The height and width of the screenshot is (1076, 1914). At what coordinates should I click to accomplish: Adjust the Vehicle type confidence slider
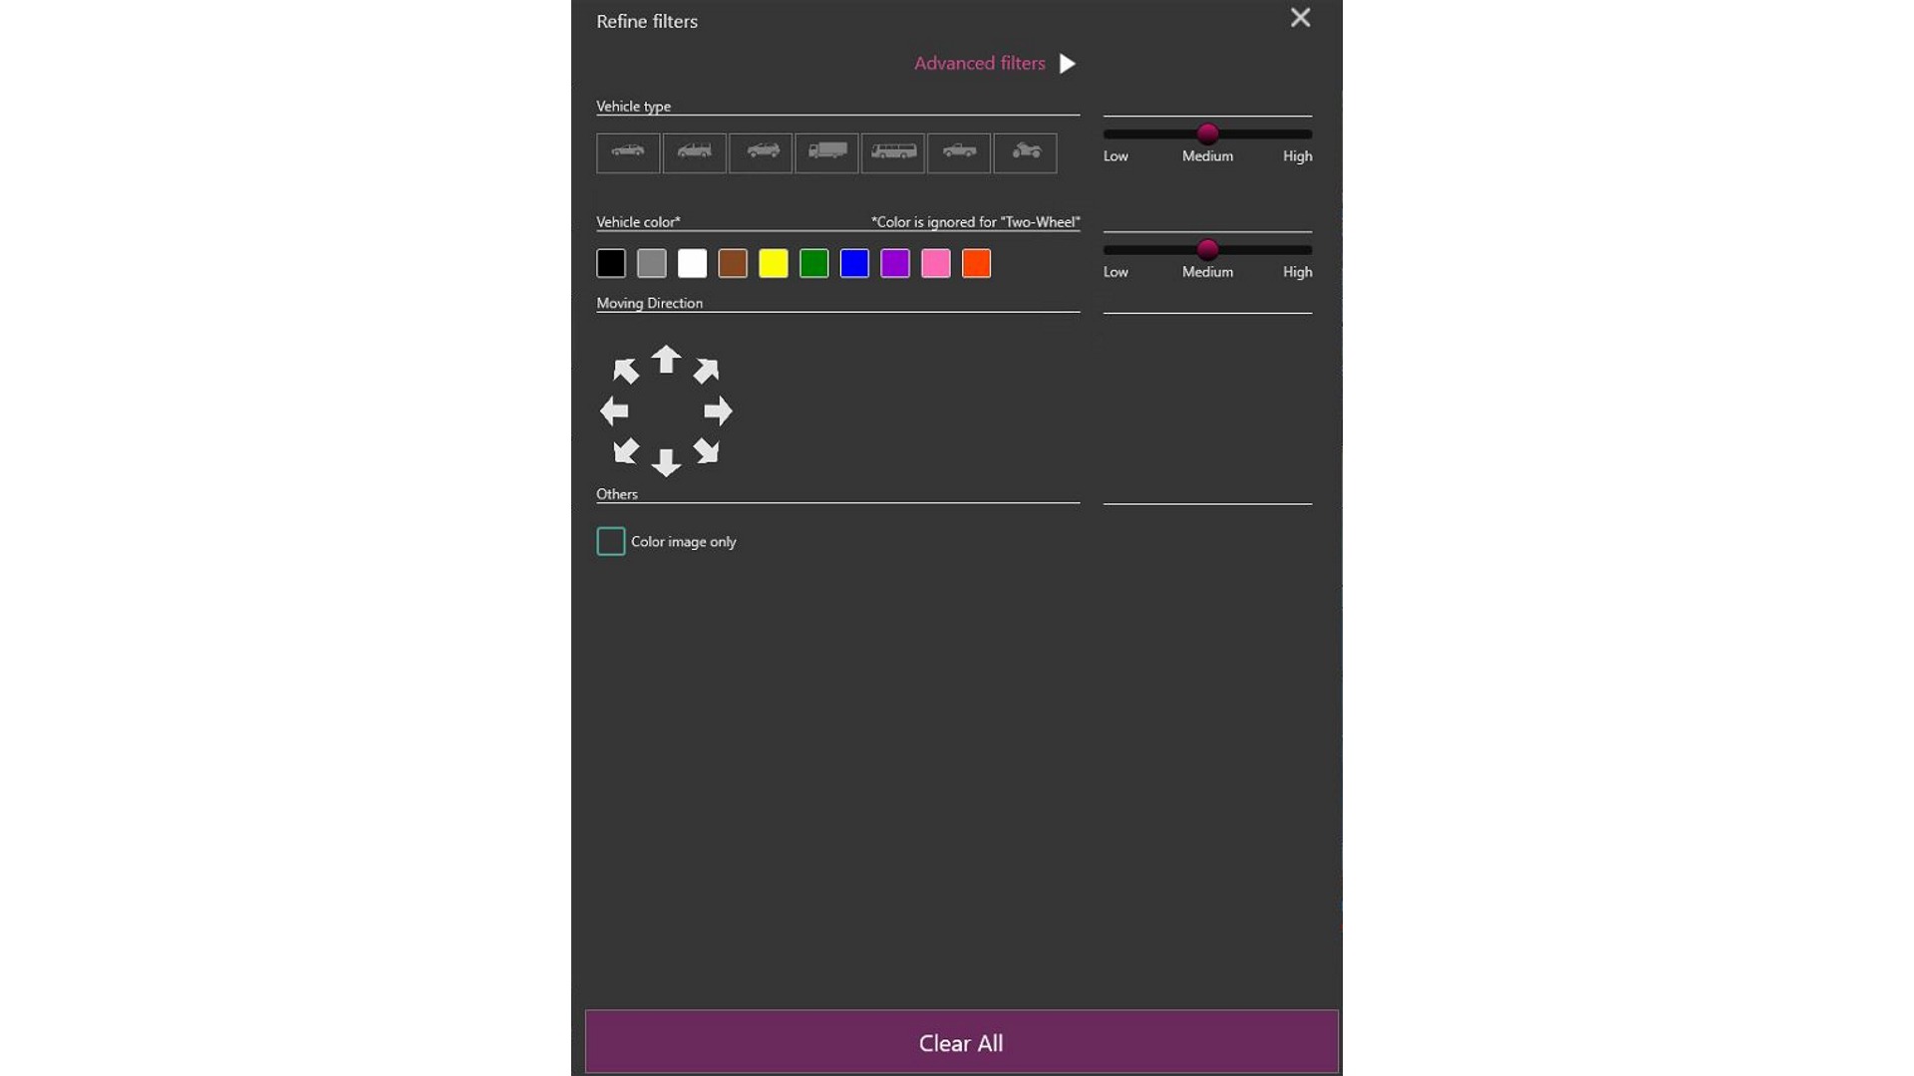(x=1207, y=133)
